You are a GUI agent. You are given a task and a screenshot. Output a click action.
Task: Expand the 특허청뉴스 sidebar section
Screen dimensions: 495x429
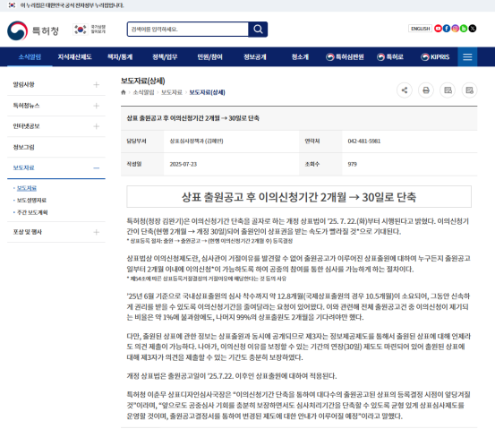pyautogui.click(x=97, y=106)
